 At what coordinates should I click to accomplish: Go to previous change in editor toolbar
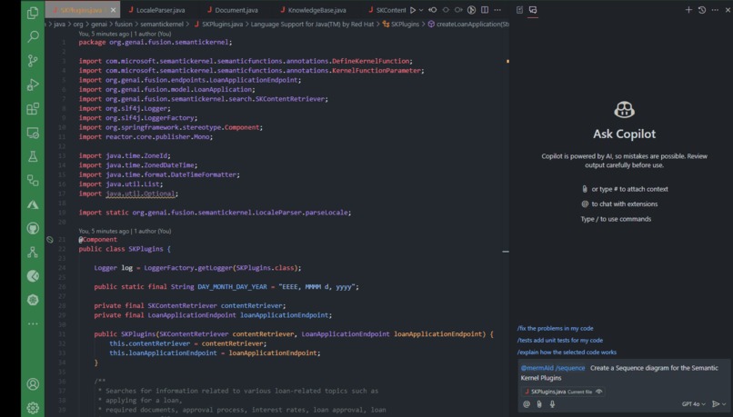[432, 10]
